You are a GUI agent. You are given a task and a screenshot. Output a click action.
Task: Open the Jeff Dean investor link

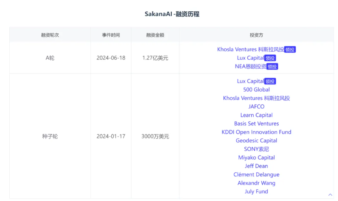click(x=257, y=166)
